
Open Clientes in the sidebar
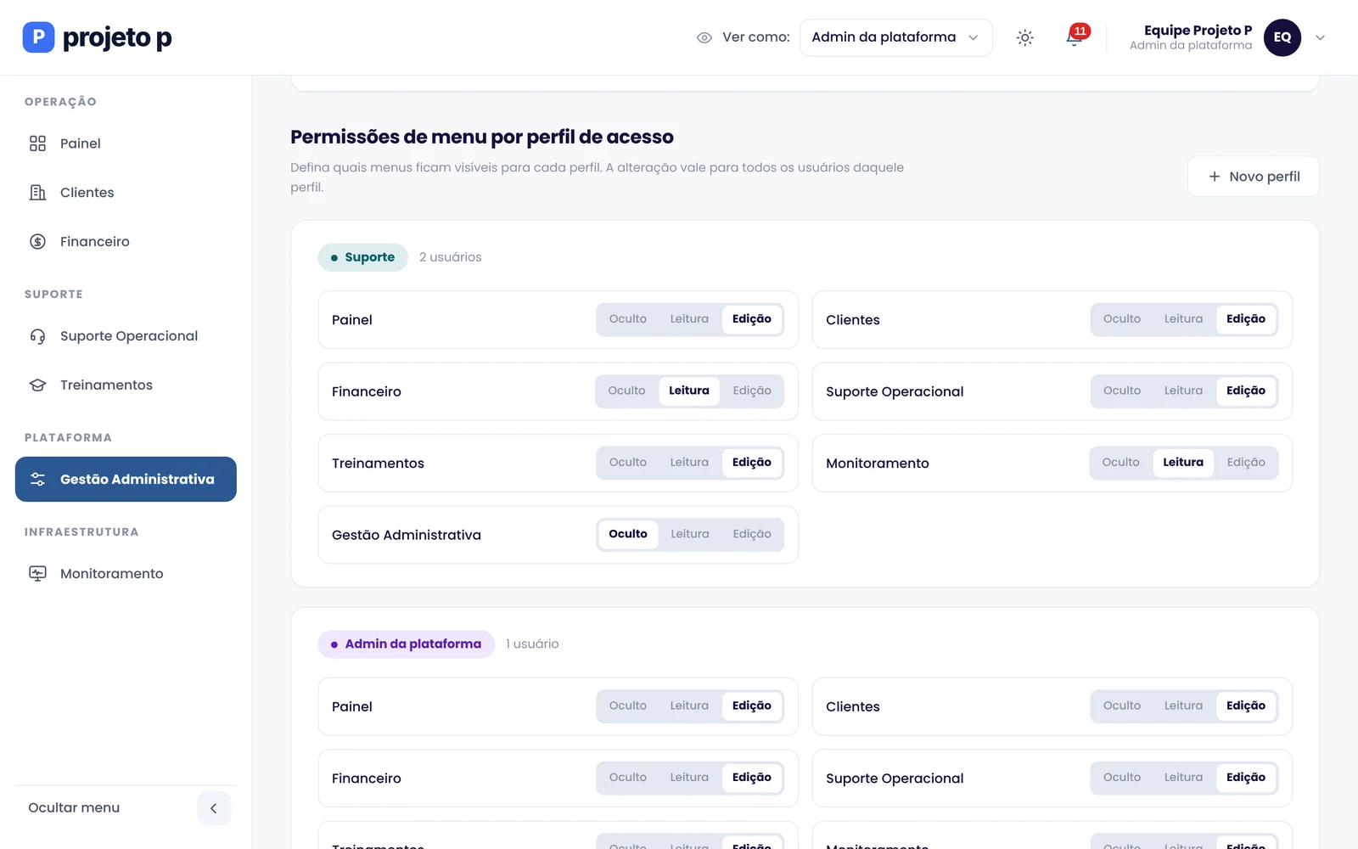[126, 193]
